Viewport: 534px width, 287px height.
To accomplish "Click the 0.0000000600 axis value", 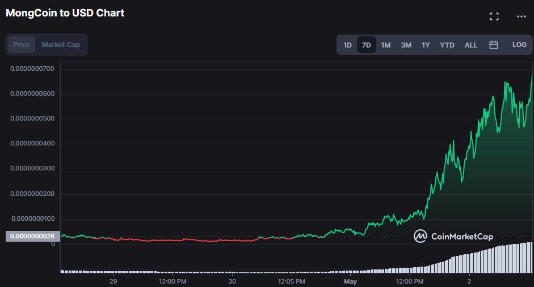I will coord(32,93).
